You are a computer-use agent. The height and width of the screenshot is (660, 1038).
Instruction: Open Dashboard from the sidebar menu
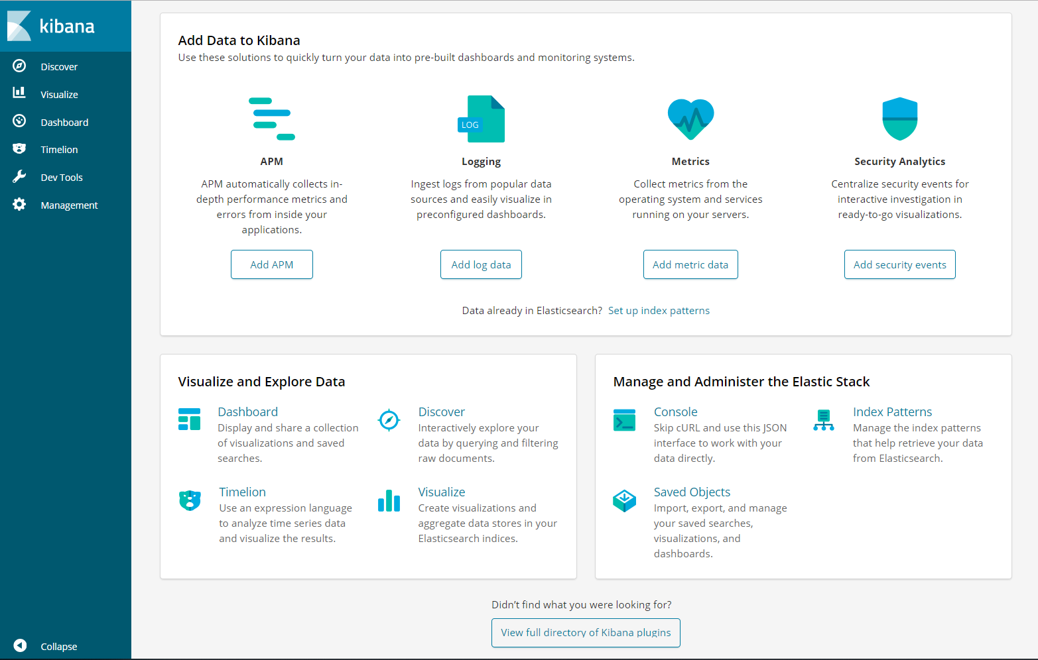64,123
